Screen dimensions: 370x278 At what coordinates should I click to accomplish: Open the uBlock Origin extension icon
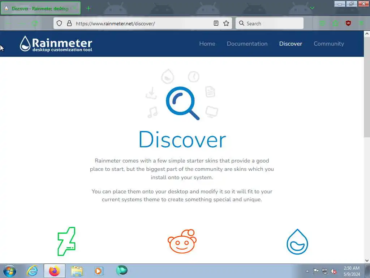[x=348, y=23]
